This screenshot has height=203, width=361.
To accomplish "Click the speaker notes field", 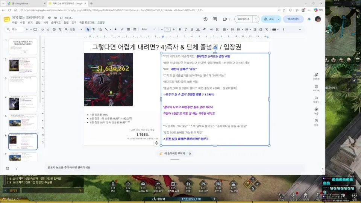I will click(x=174, y=168).
